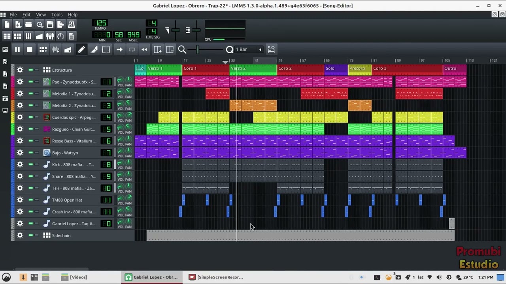Open an existing project via the folder icon
This screenshot has width=506, height=284.
click(28, 24)
